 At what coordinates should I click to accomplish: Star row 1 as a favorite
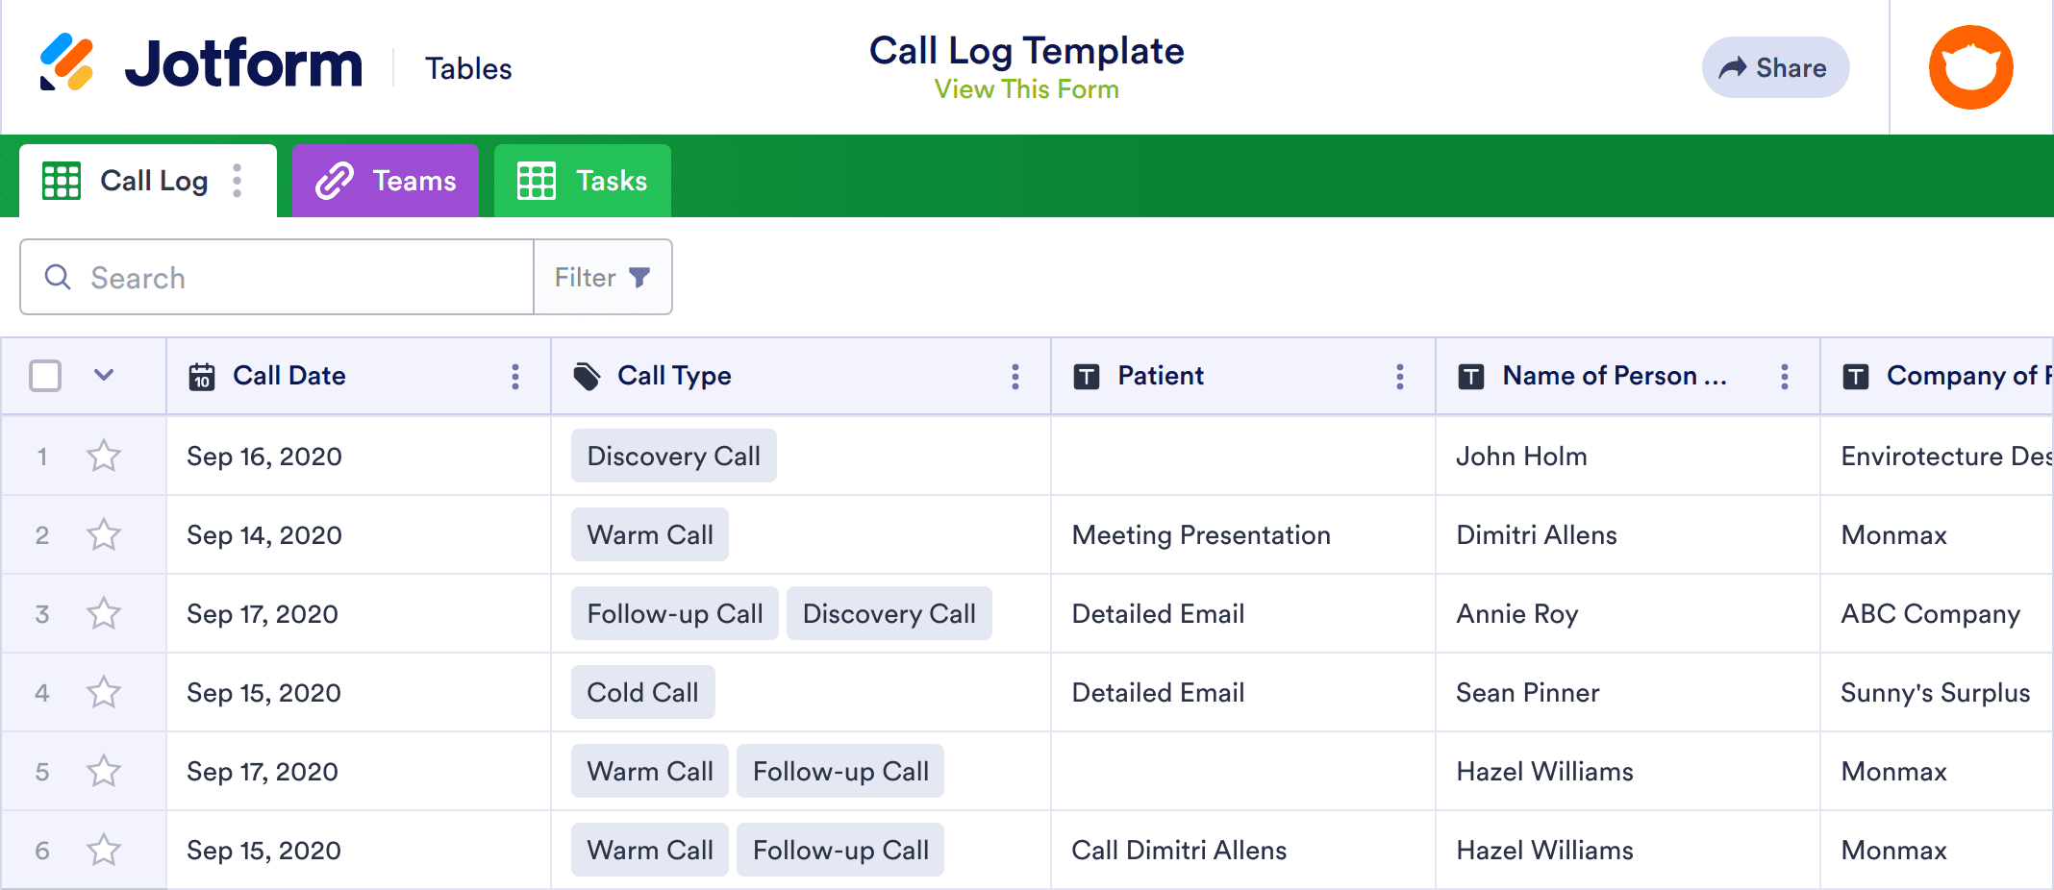(x=103, y=456)
